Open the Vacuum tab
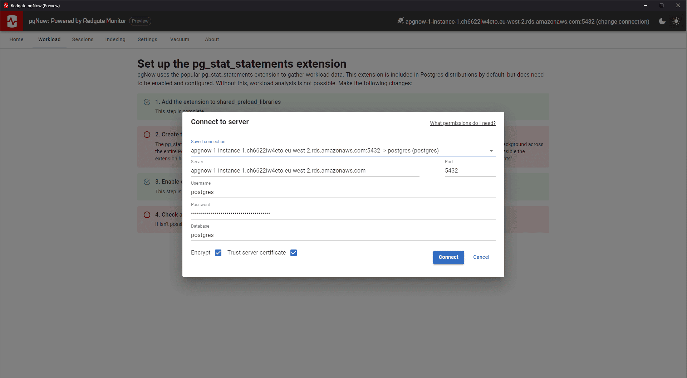This screenshot has height=378, width=687. [180, 39]
